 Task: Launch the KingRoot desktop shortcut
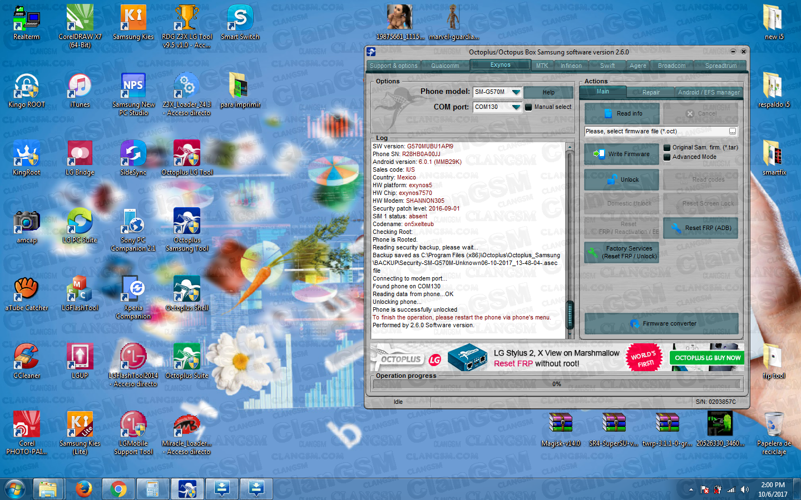coord(27,158)
